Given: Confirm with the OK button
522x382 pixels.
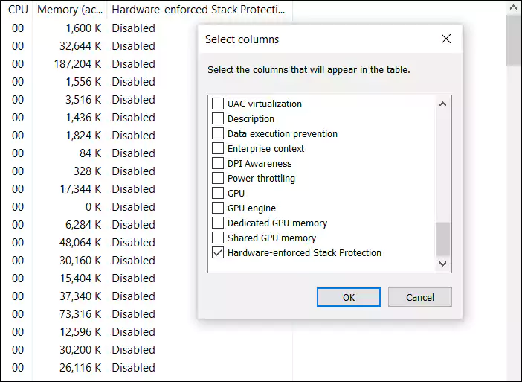Looking at the screenshot, I should click(349, 297).
